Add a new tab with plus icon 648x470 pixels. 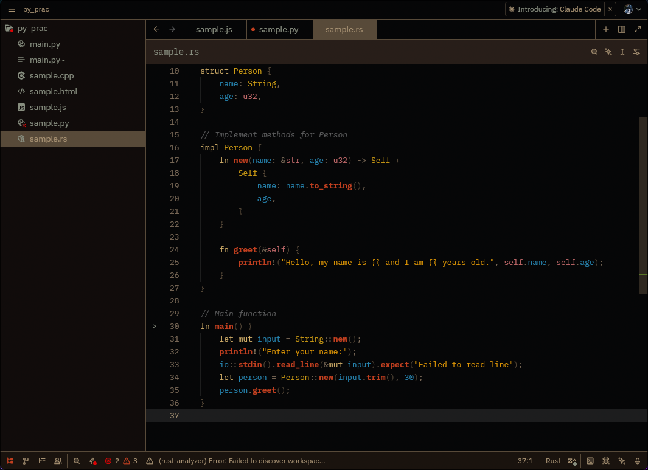(606, 29)
